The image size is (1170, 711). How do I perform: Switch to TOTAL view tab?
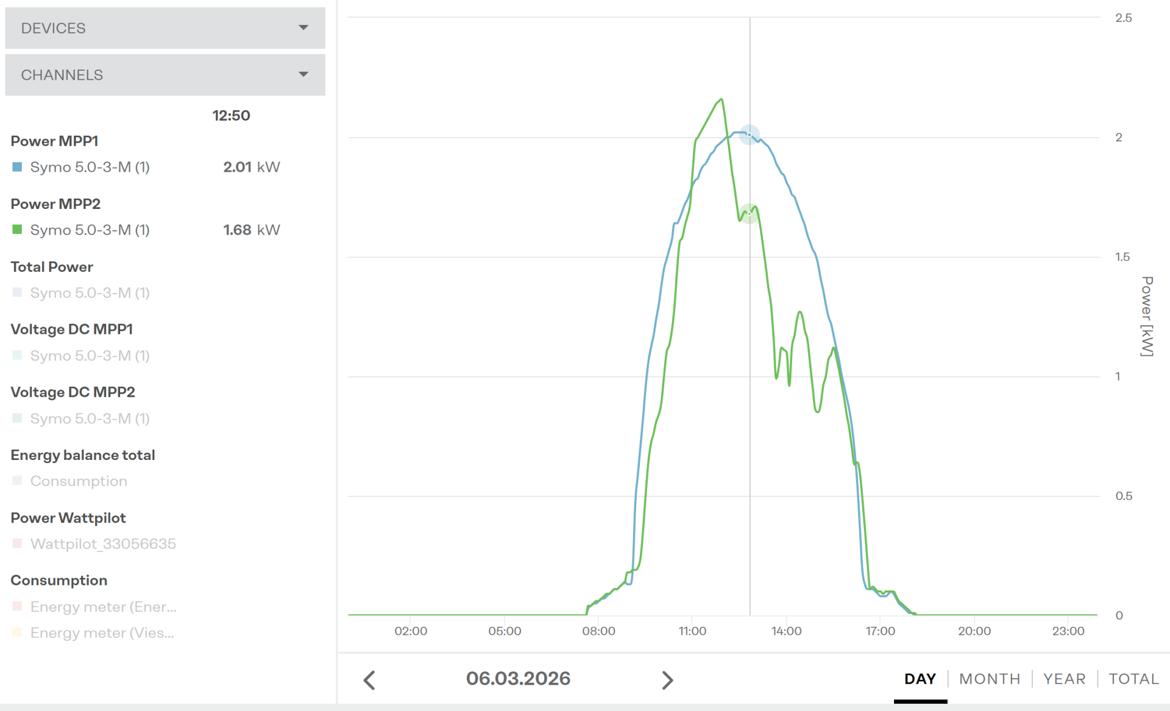tap(1133, 679)
